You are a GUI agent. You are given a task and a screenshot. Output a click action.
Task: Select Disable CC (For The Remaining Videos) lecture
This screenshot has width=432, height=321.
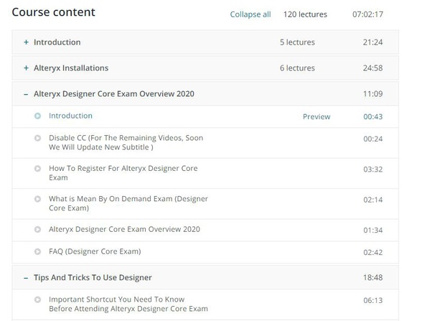(126, 143)
